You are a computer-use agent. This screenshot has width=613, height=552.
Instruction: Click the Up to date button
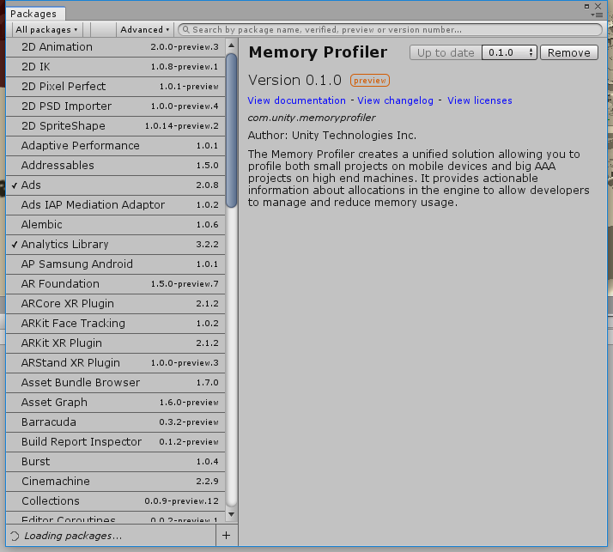click(446, 52)
